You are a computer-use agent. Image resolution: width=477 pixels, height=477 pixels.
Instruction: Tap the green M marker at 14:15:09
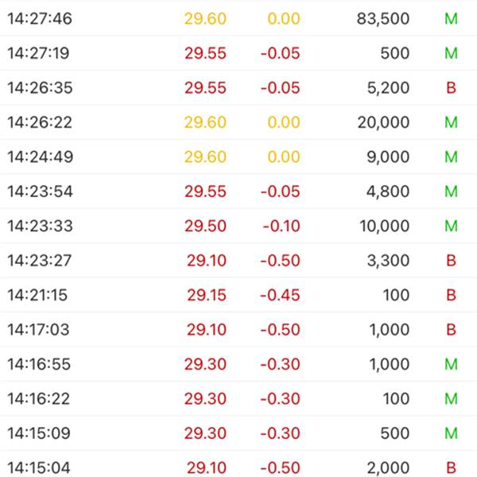pos(451,433)
